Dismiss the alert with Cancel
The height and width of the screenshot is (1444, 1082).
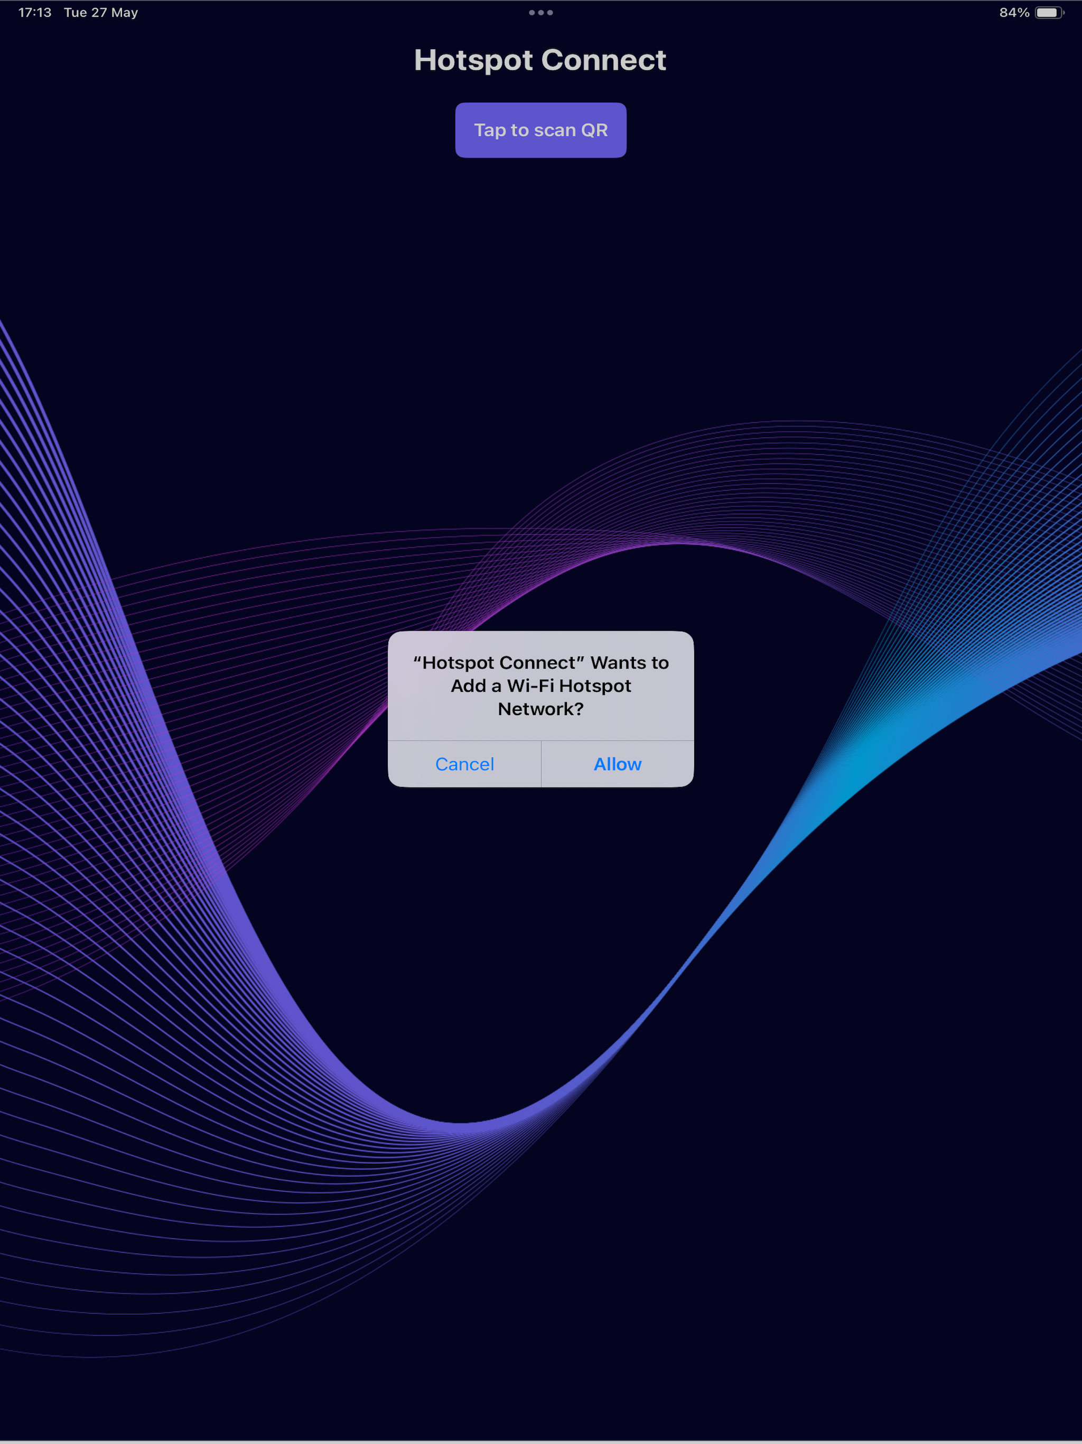point(464,764)
